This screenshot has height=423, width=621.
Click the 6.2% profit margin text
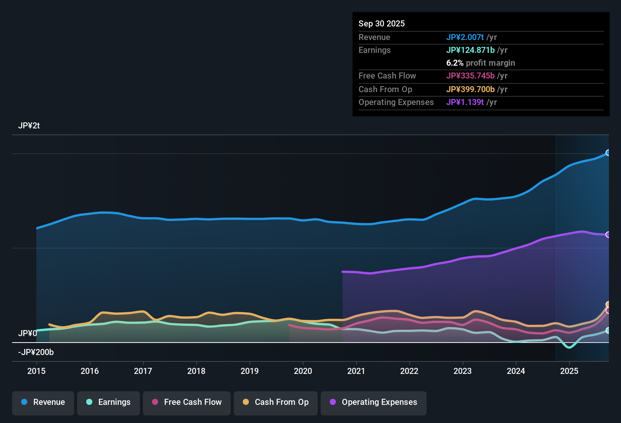[x=481, y=63]
